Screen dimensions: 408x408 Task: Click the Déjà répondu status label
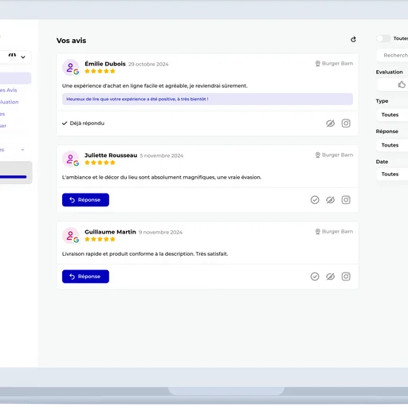[83, 124]
